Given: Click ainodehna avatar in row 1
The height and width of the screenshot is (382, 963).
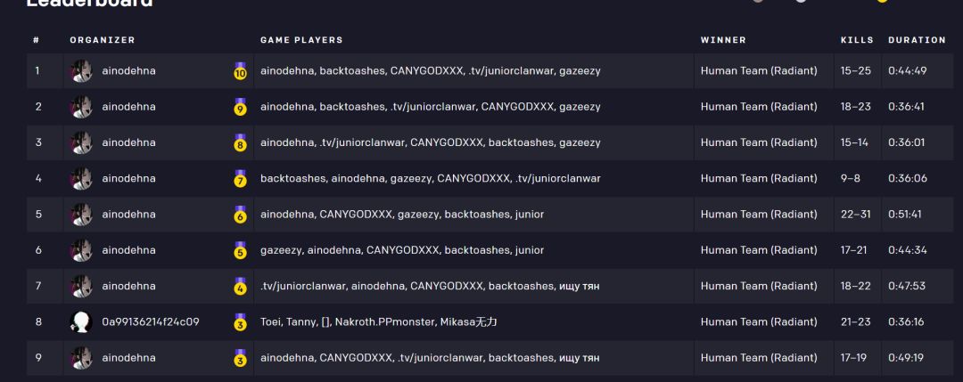Looking at the screenshot, I should [x=81, y=70].
